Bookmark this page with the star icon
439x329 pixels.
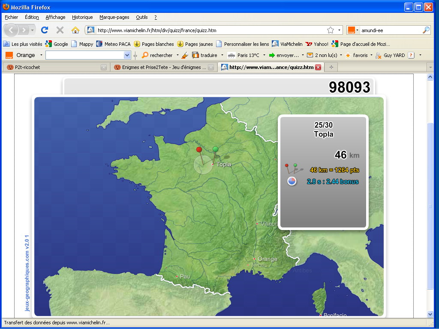(x=331, y=30)
